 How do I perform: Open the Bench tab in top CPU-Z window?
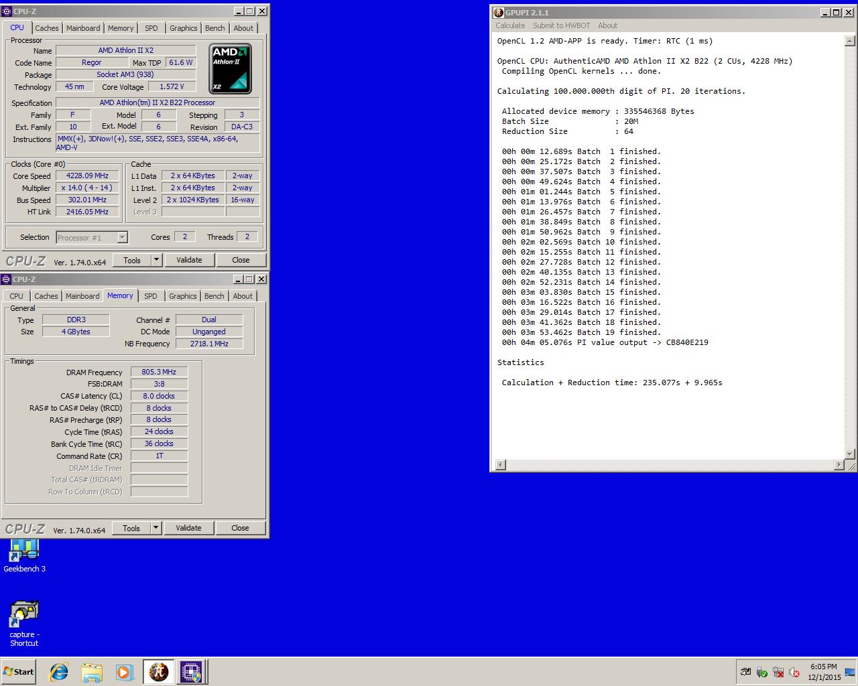click(215, 28)
